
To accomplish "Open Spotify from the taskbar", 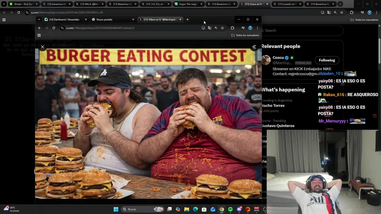I will click(230, 209).
